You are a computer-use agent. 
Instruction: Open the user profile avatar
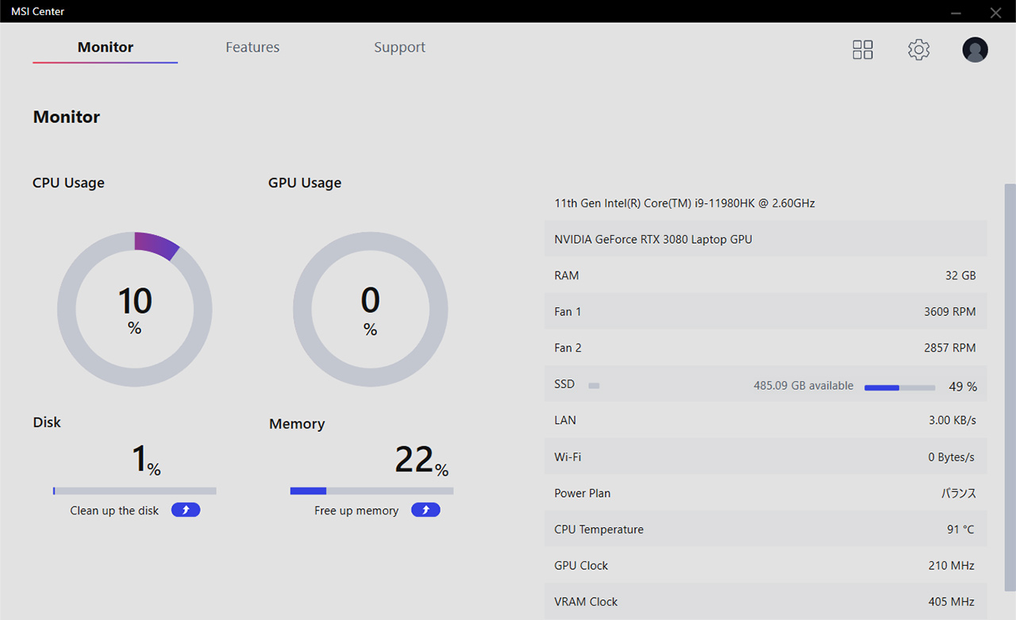[975, 50]
